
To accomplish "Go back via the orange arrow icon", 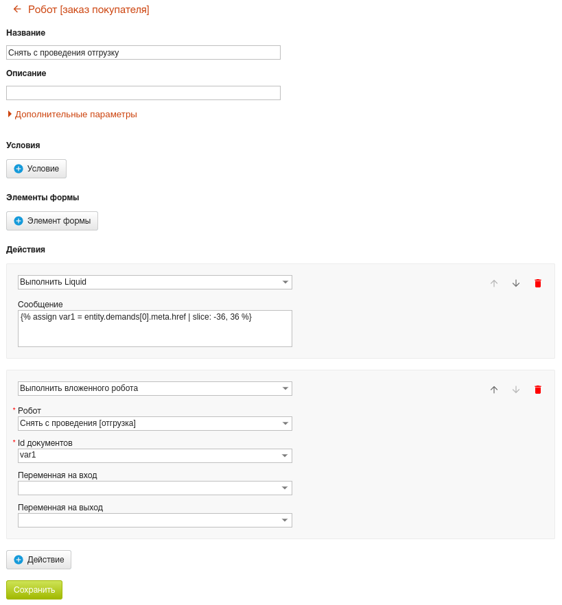I will click(x=17, y=10).
